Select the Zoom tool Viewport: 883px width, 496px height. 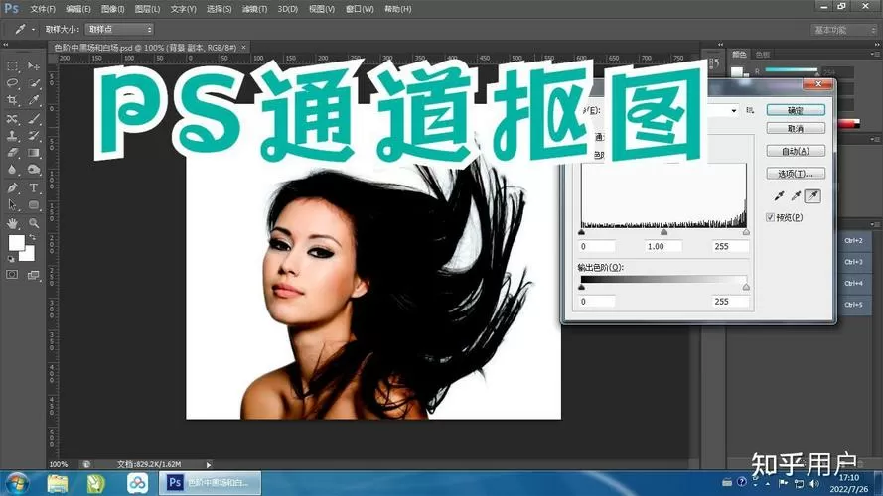click(34, 223)
